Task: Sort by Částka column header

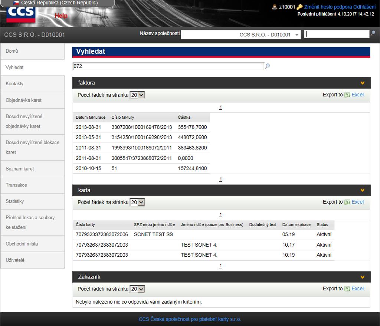Action: pyautogui.click(x=184, y=118)
